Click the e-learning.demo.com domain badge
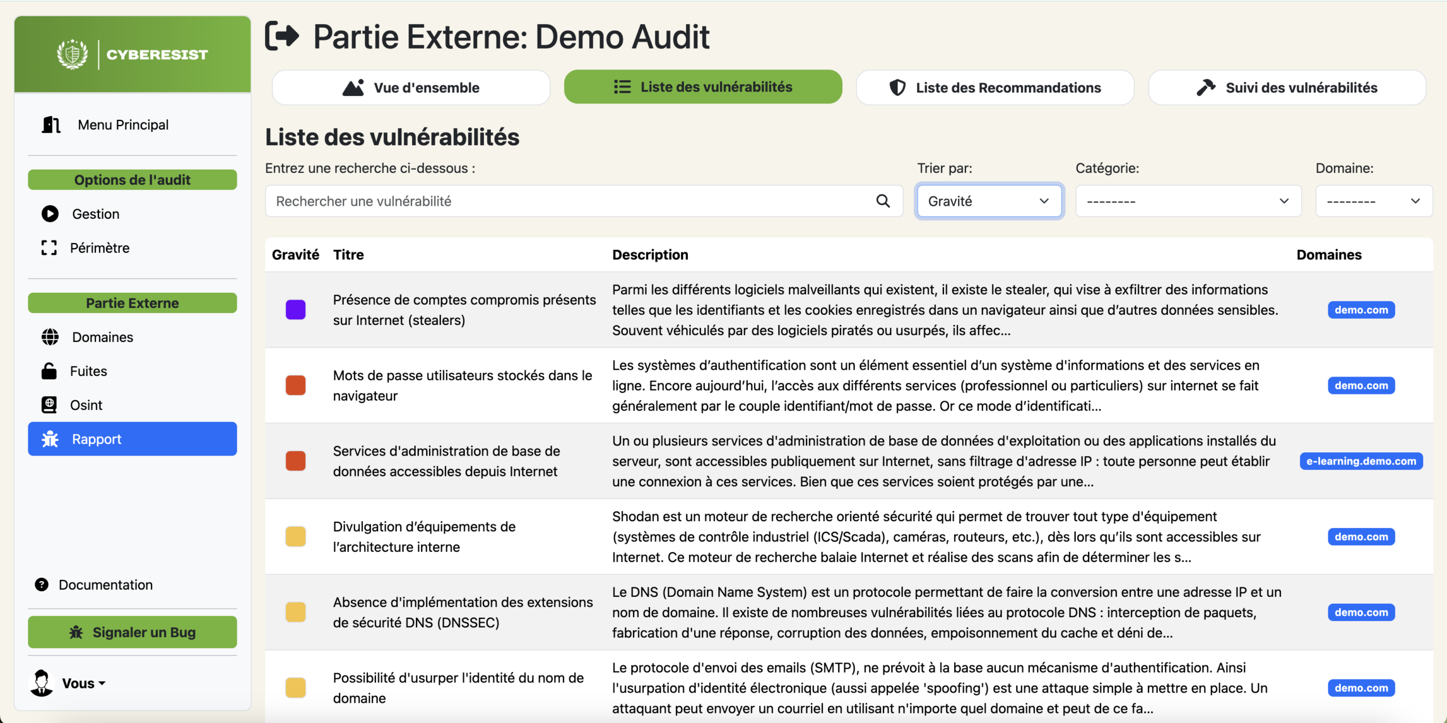 tap(1361, 461)
